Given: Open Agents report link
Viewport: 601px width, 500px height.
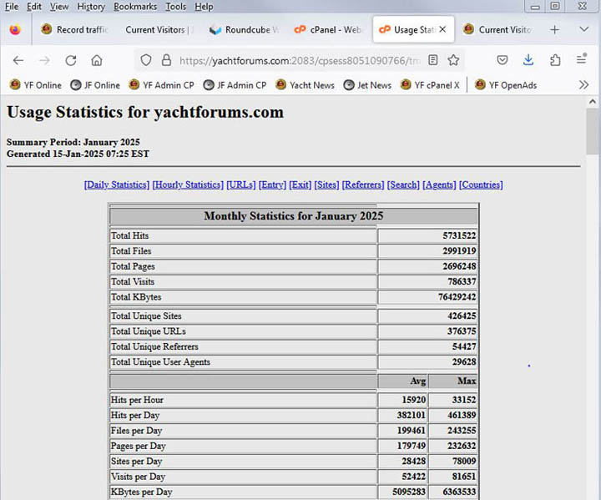Looking at the screenshot, I should coord(439,184).
